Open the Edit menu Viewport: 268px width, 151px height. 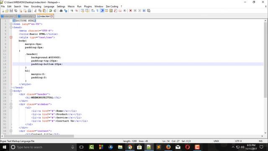coord(9,7)
